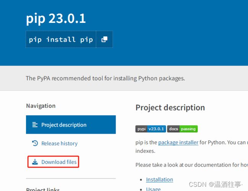Click the 'Project links' sidebar heading
Viewport: 248px width, 191px height.
click(x=43, y=189)
